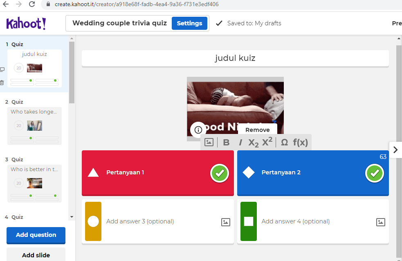The height and width of the screenshot is (261, 402).
Task: Toggle italic formatting
Action: [240, 143]
